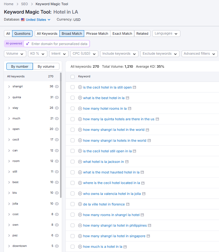
Task: Open the SEO breadcrumb link
Action: point(24,4)
